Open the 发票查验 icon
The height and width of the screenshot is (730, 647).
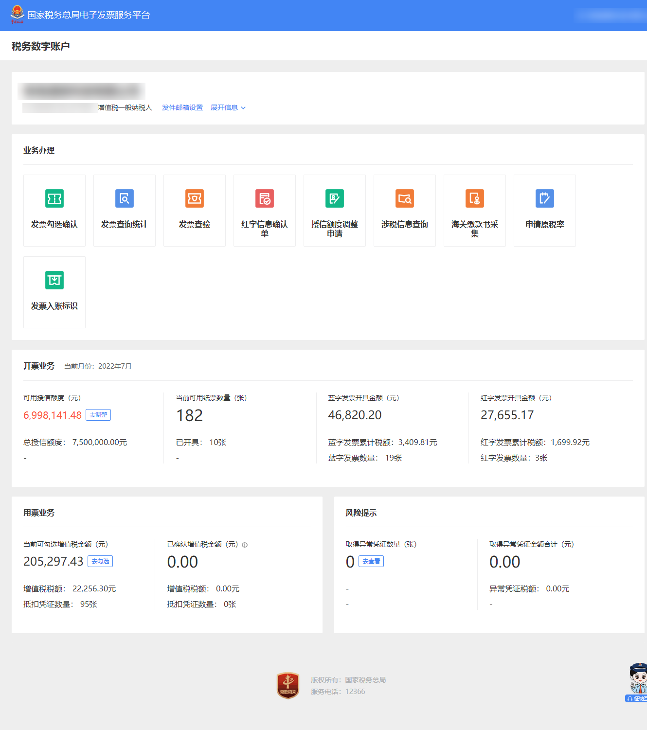pos(195,198)
